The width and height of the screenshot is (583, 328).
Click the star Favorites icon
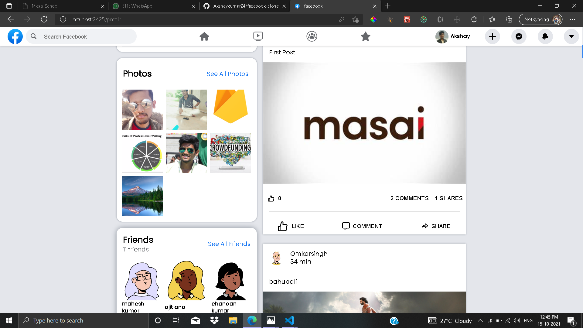(x=365, y=36)
